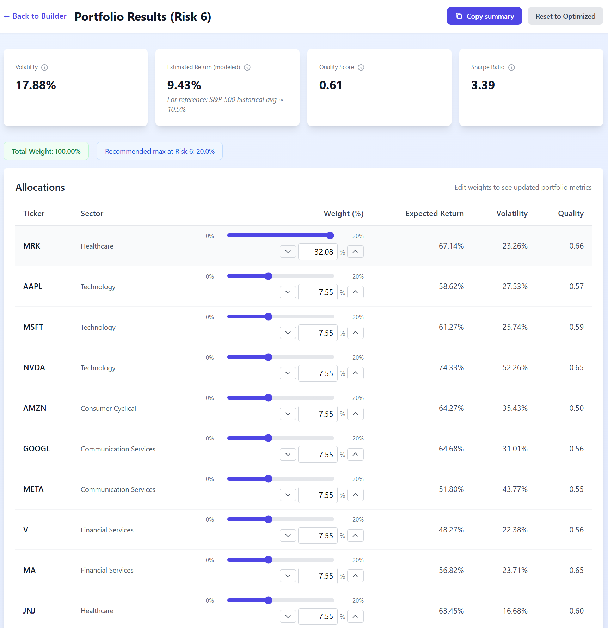Increase MA weight using the up arrow
The width and height of the screenshot is (608, 628).
coord(355,576)
